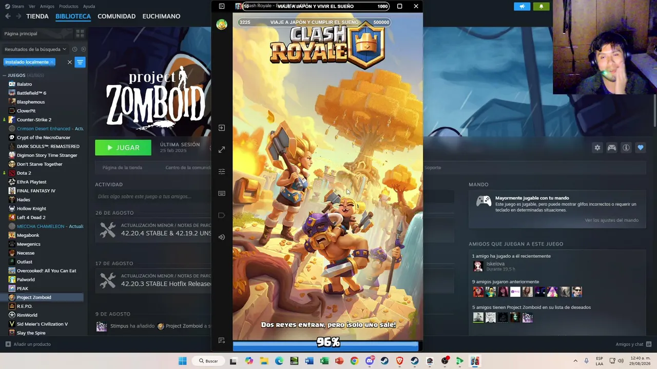657x369 pixels.
Task: Toggle the emulator sidebar panel icon
Action: (222, 6)
